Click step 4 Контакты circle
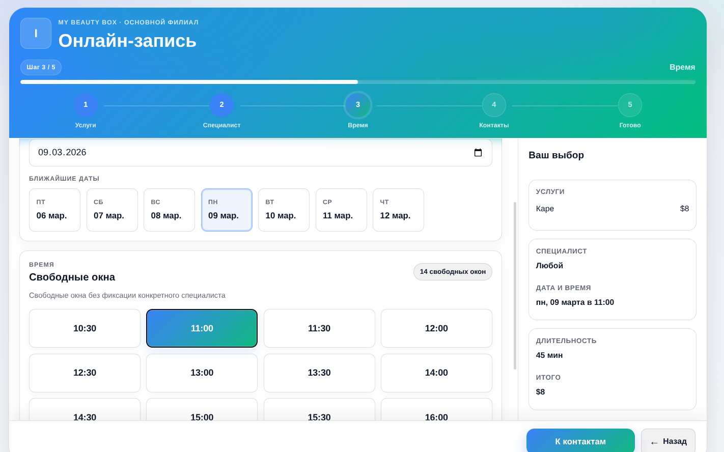 tap(494, 105)
